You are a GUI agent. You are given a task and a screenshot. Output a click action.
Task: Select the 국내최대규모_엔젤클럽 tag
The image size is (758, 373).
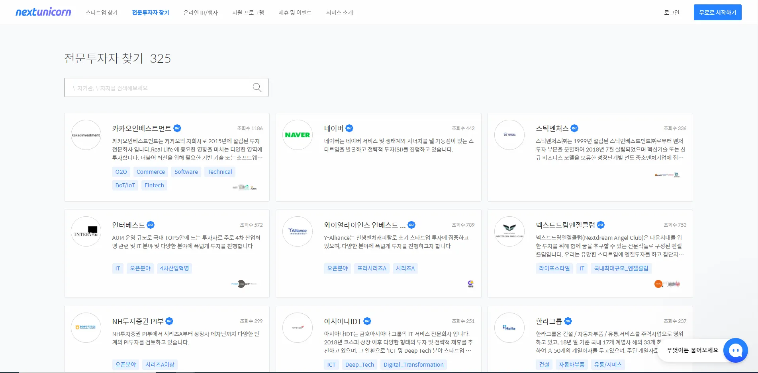(x=621, y=268)
